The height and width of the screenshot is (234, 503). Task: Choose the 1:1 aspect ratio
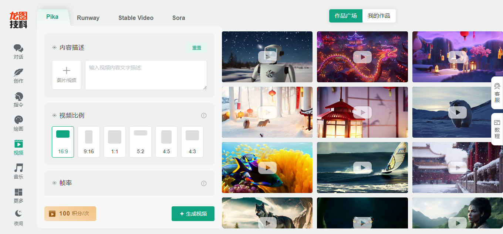click(115, 142)
